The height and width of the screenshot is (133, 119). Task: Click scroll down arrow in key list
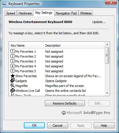(107, 93)
